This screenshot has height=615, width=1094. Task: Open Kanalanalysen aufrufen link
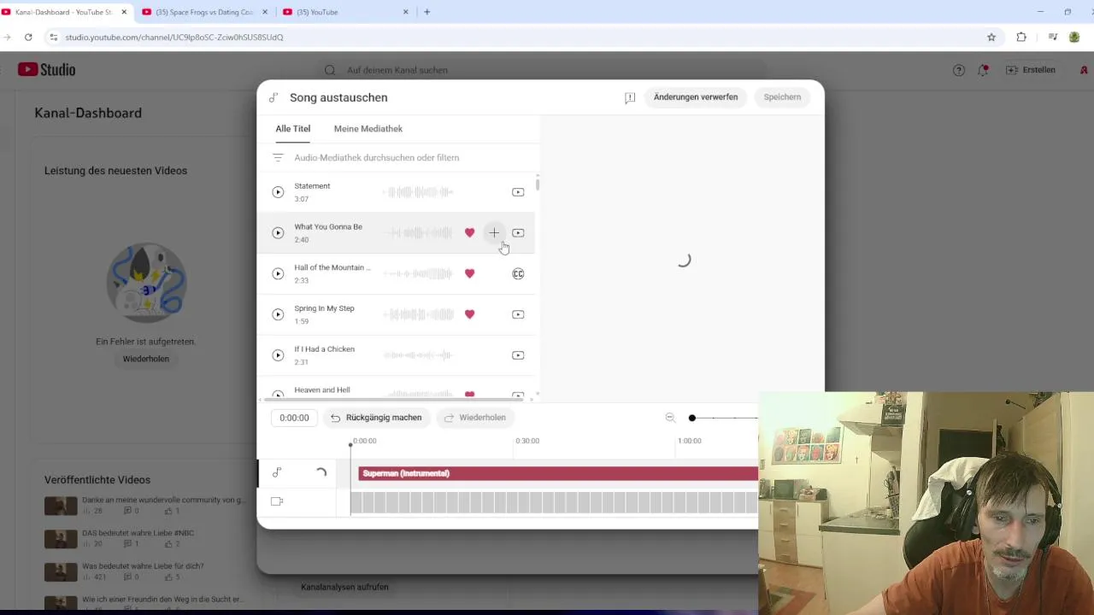coord(344,587)
